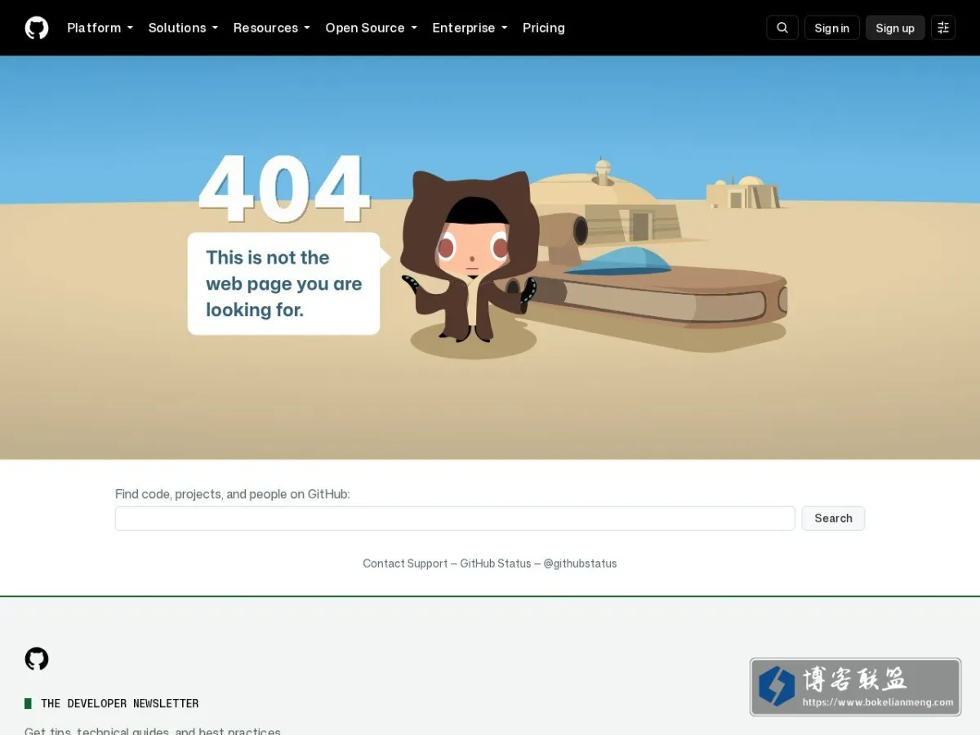This screenshot has width=980, height=735.
Task: Open the search magnifier icon button
Action: tap(782, 28)
